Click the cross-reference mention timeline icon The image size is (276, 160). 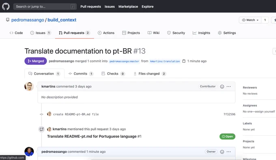point(41,129)
